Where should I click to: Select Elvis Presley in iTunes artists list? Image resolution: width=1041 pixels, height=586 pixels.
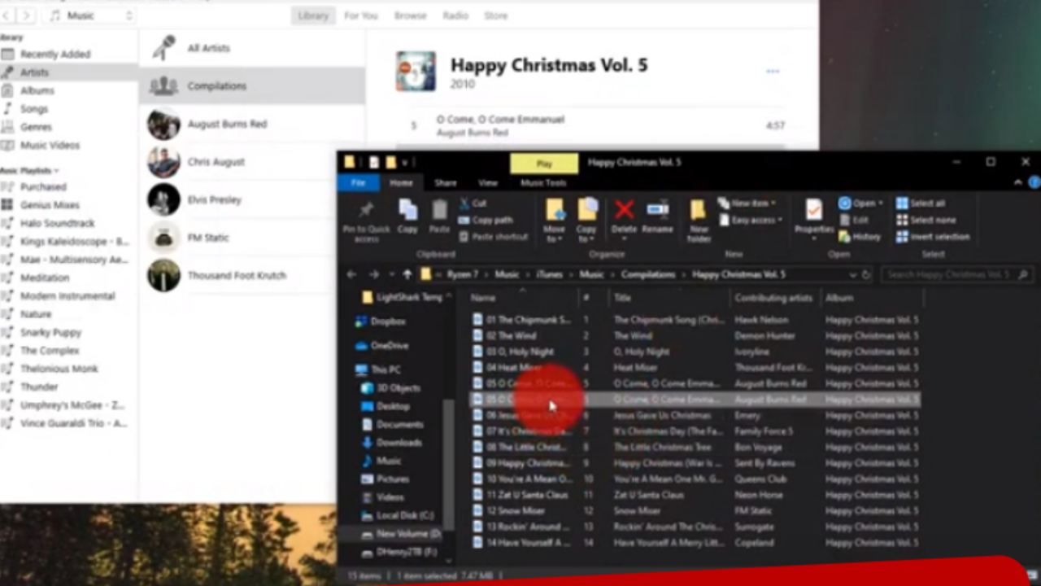(252, 199)
